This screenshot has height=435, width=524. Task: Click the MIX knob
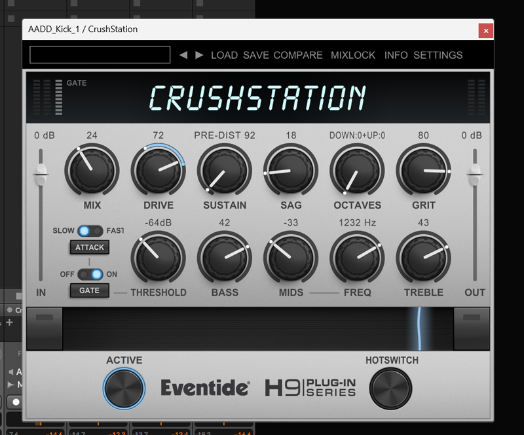(x=92, y=171)
